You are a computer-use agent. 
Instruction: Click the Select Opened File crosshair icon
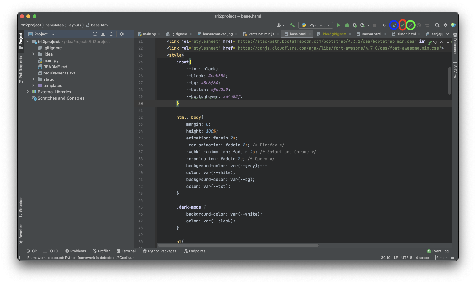point(95,34)
